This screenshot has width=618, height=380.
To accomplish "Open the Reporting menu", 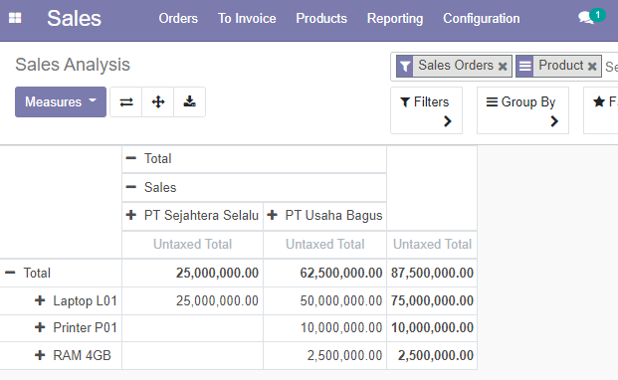I will point(395,19).
